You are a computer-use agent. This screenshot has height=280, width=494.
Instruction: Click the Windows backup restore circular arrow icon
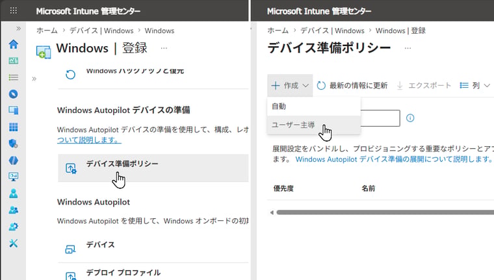[70, 75]
